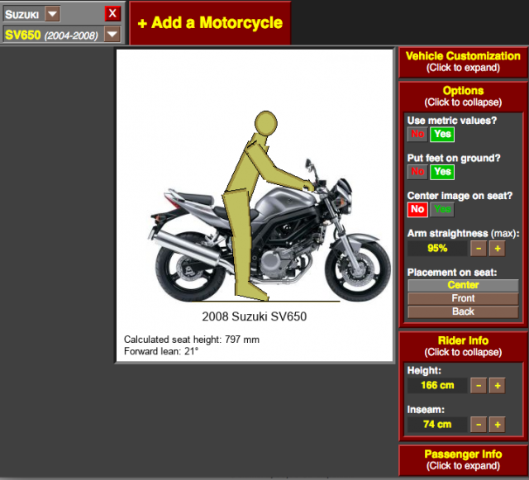Decrease arm straightness with minus button
The width and height of the screenshot is (529, 480).
click(479, 248)
